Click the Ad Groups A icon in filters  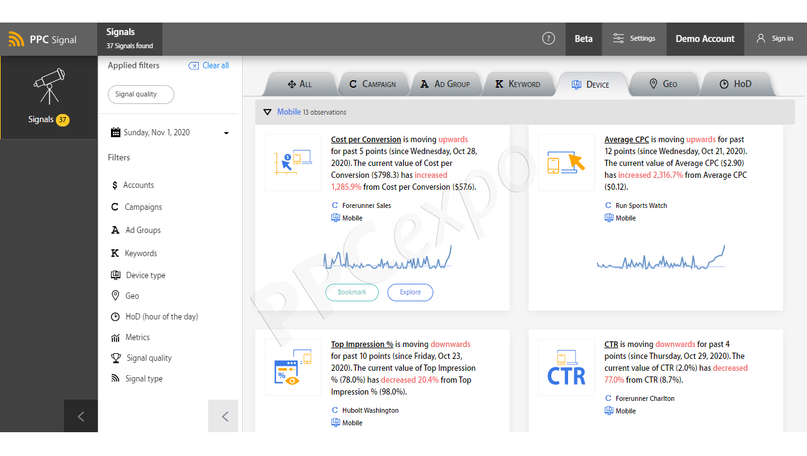click(115, 230)
